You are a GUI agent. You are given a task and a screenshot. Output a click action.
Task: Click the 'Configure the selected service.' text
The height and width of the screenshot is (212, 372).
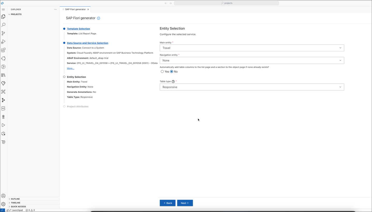tap(178, 34)
